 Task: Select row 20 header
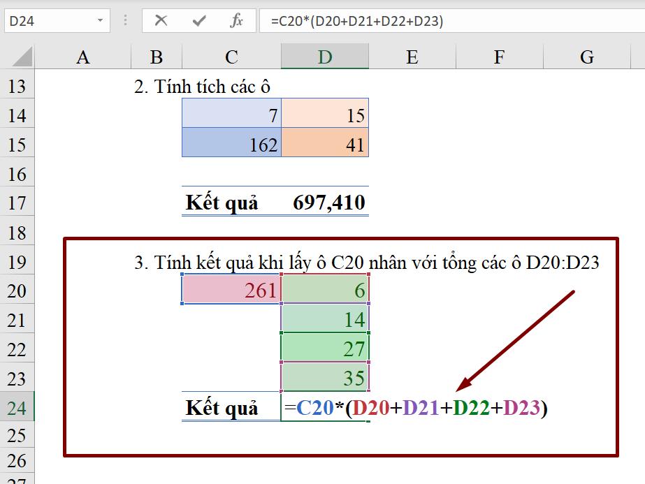point(15,289)
